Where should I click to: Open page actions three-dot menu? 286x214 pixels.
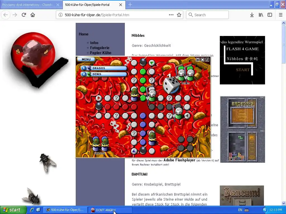[x=171, y=15]
